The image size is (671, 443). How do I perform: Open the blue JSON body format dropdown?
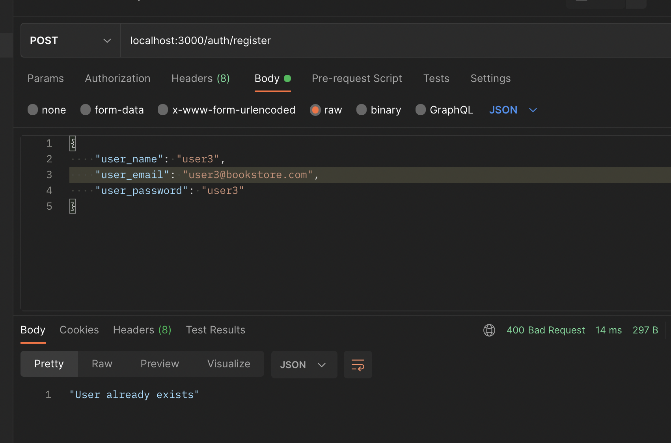tap(513, 110)
